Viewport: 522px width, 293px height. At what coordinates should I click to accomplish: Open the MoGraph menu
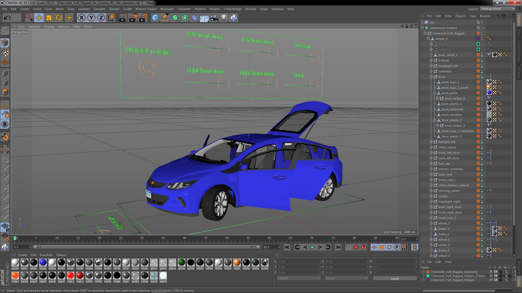coord(167,9)
